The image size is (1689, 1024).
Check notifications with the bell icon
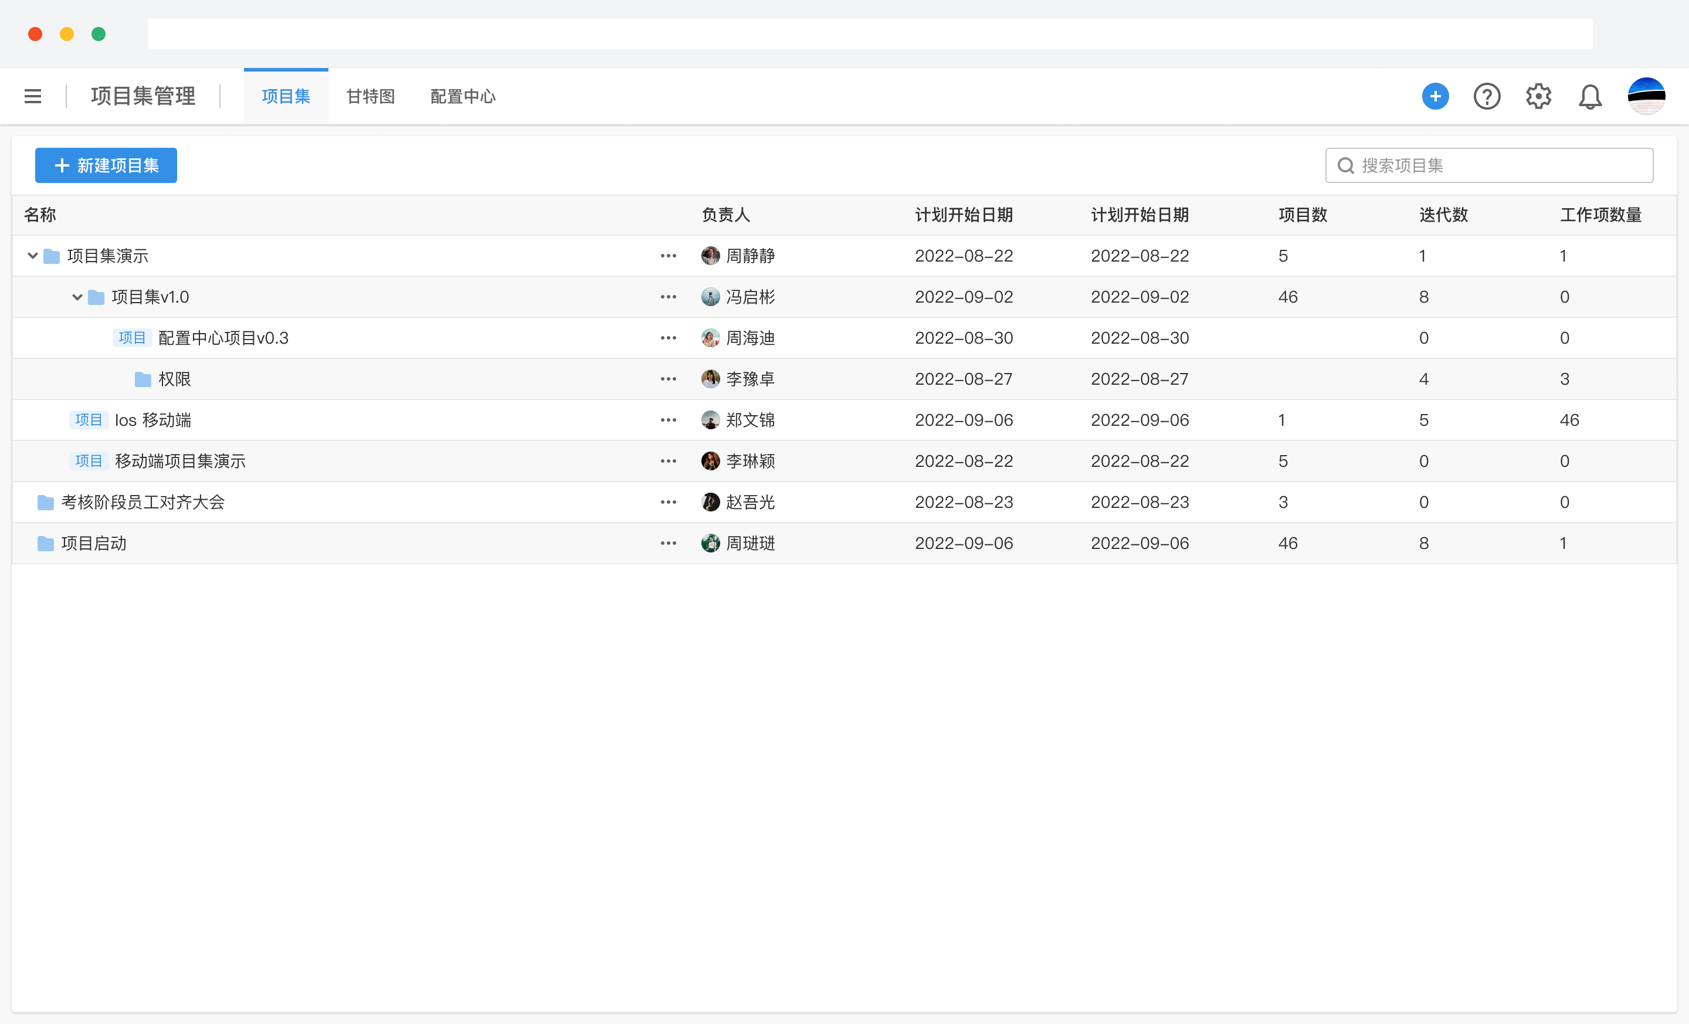point(1590,96)
